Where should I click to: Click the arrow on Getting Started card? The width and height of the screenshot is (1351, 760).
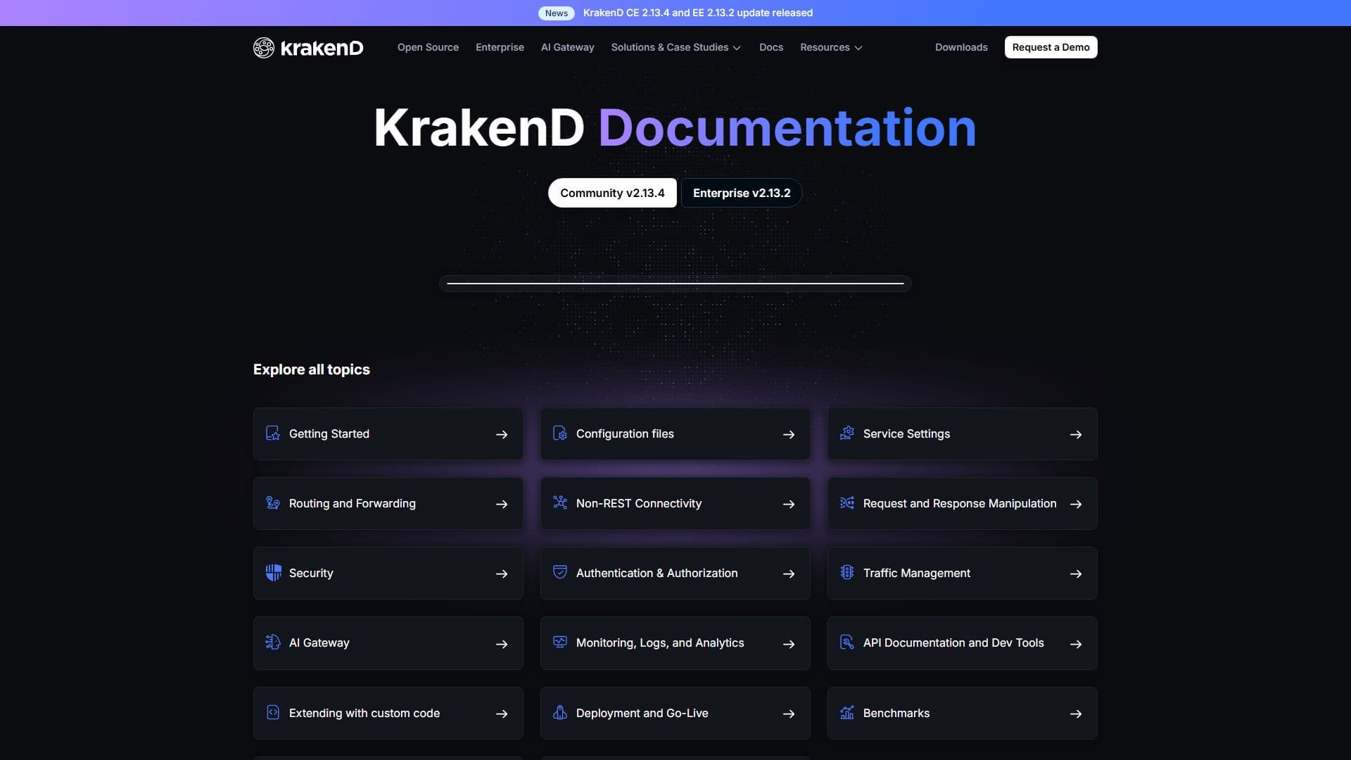(502, 435)
